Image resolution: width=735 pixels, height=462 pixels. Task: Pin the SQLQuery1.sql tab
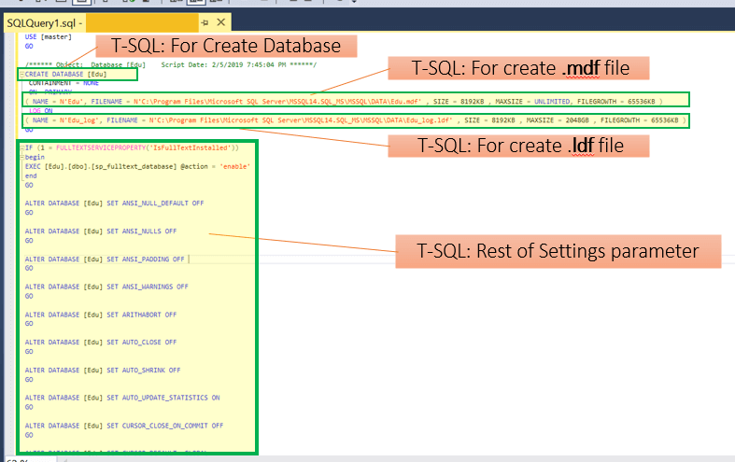[x=204, y=21]
